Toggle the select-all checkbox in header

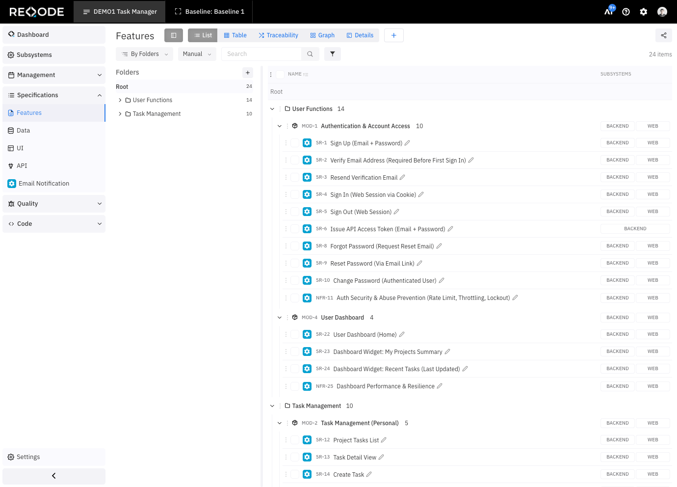pyautogui.click(x=280, y=75)
